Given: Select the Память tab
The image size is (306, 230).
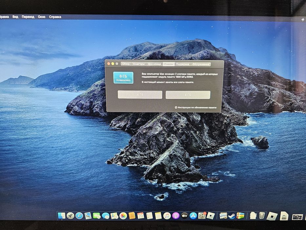Looking at the screenshot, I should click(x=169, y=64).
